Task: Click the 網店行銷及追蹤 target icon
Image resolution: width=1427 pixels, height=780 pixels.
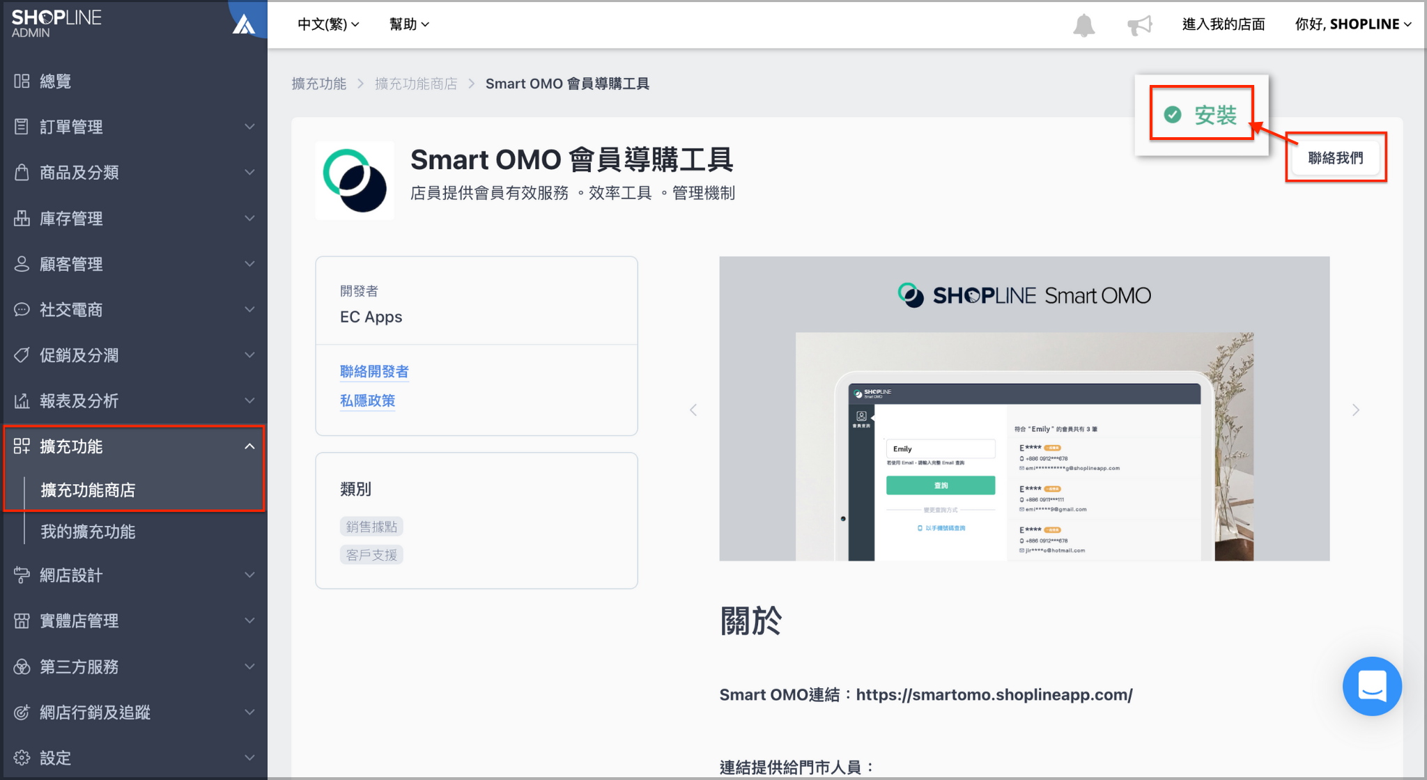Action: (x=22, y=712)
